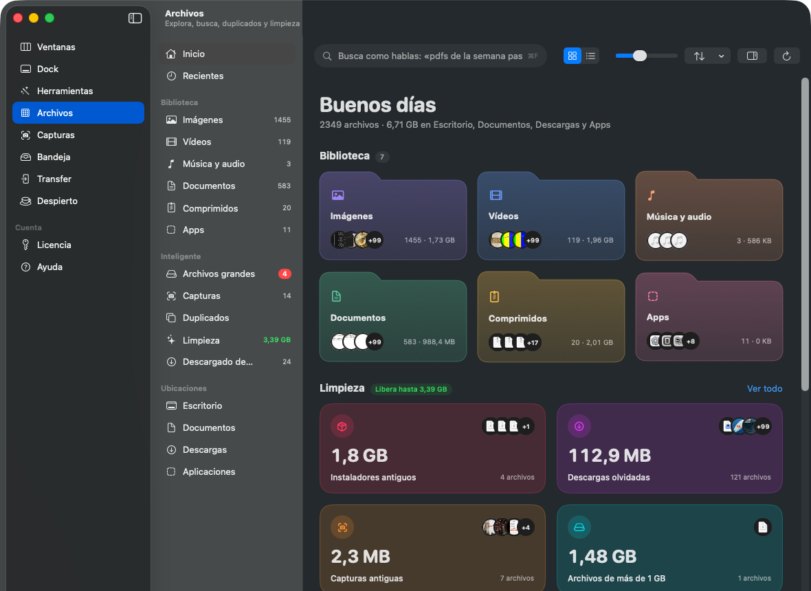Go to Herramientas section
The height and width of the screenshot is (591, 811).
[x=78, y=91]
